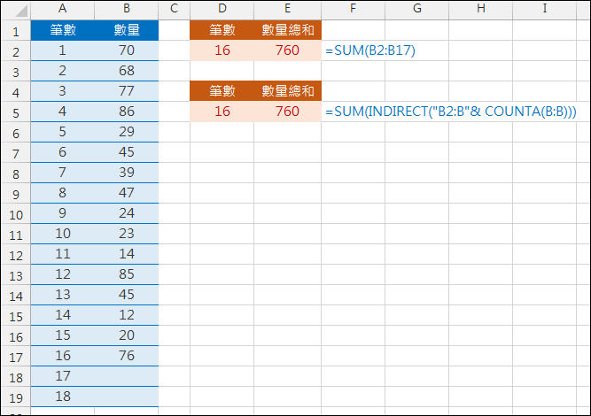
Task: Click cell A8 with value 7
Action: click(x=63, y=173)
